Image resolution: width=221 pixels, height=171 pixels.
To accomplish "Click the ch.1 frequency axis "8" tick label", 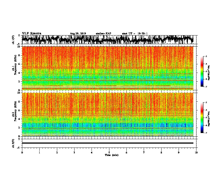I will [20, 55].
